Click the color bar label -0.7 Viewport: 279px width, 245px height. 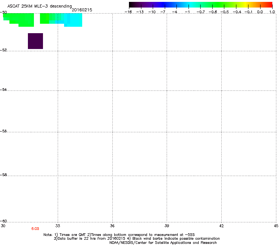(201, 12)
